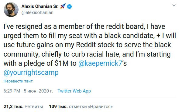The height and width of the screenshot is (112, 179).
Task: Open the tweet options chevron menu
Action: click(x=174, y=5)
